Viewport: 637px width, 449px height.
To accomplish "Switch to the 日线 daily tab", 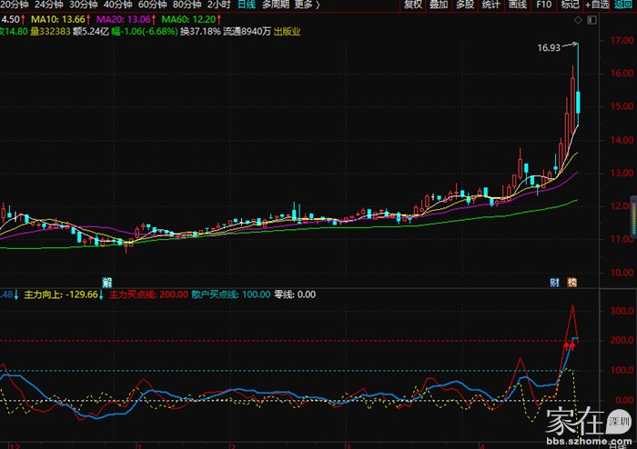I will click(x=246, y=5).
